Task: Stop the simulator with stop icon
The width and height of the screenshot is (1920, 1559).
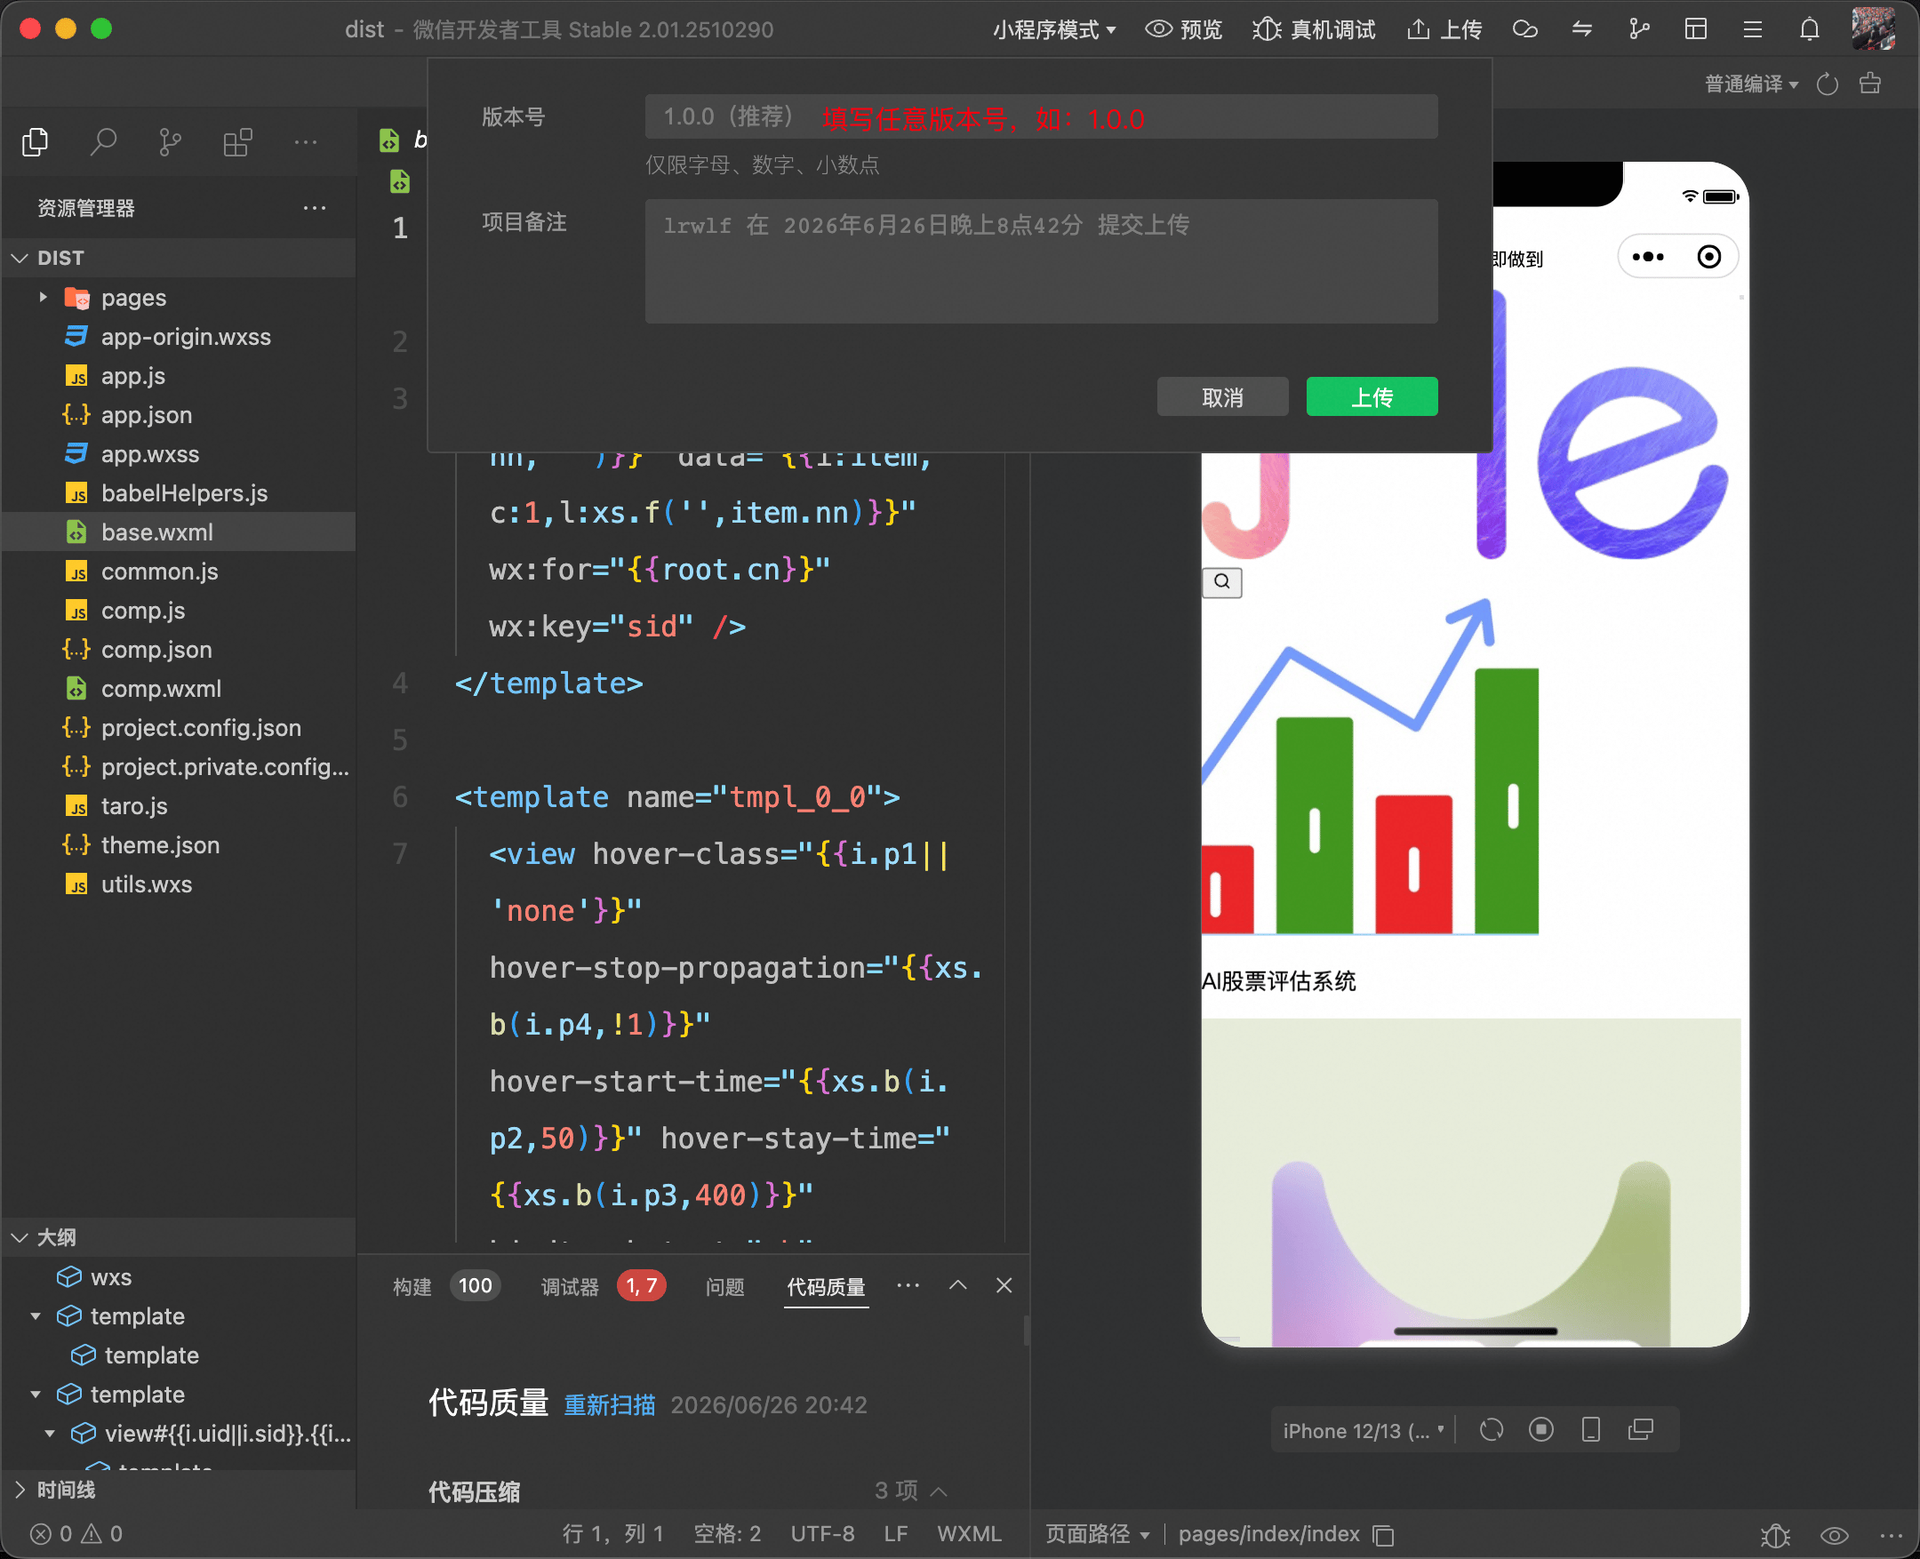Action: 1541,1430
